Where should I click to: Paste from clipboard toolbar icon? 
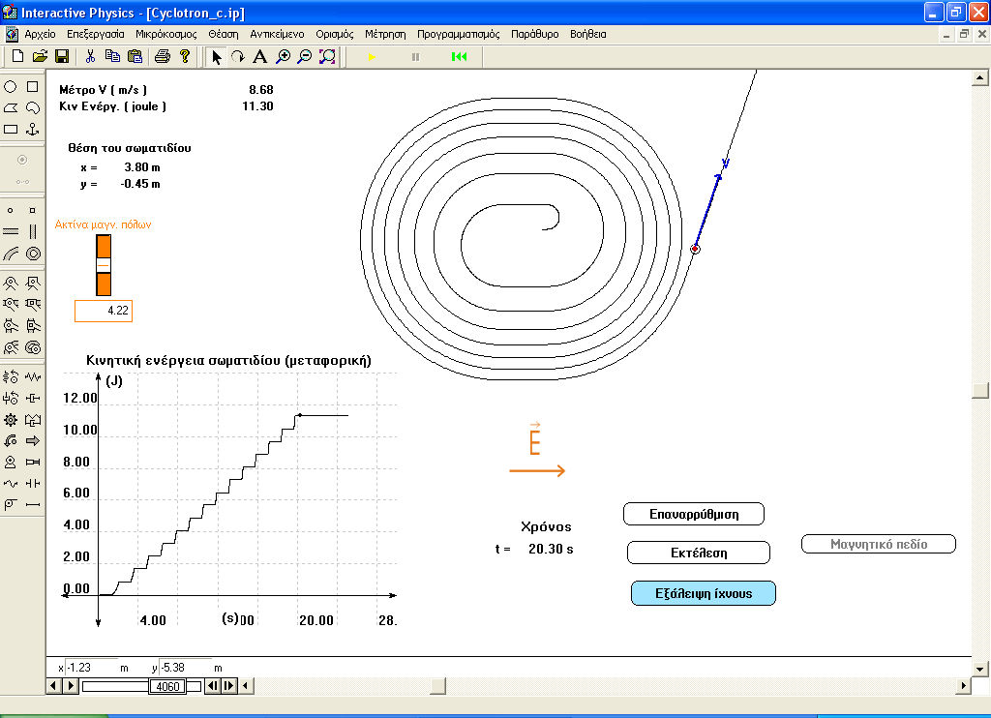(x=135, y=56)
